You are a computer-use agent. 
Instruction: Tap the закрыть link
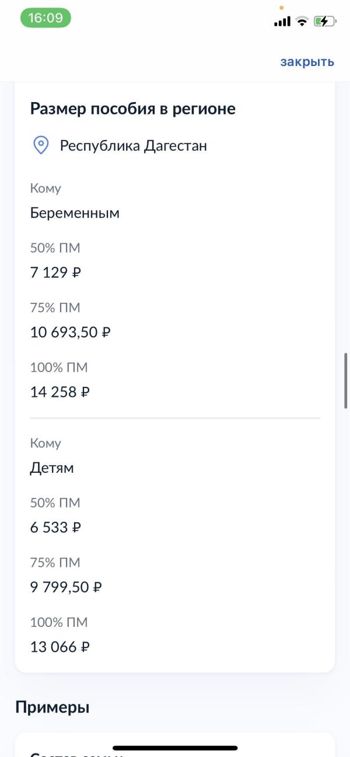click(x=307, y=62)
